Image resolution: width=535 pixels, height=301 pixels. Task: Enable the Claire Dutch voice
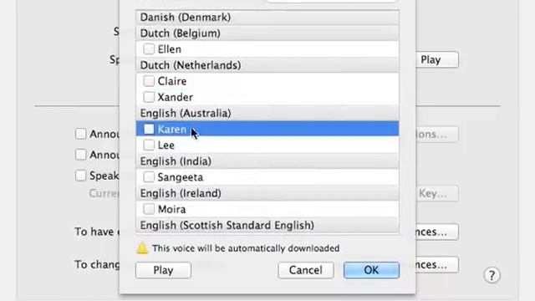coord(149,81)
